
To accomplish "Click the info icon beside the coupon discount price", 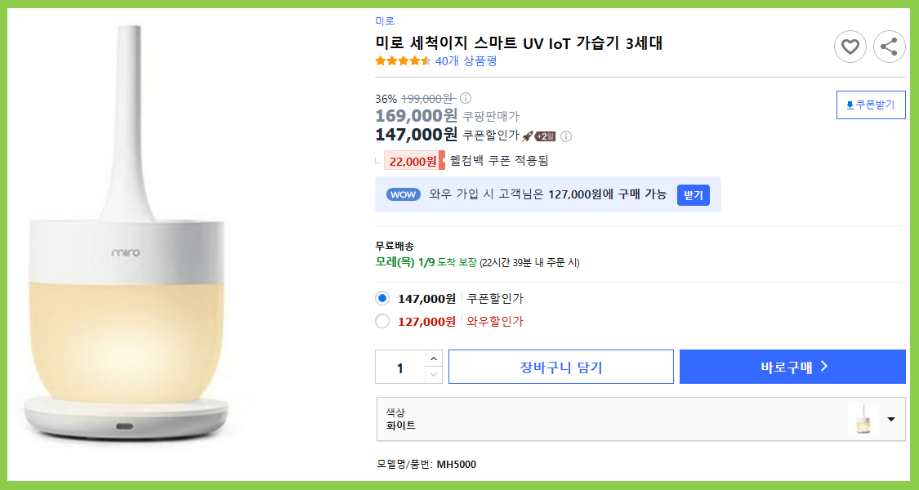I will [567, 136].
